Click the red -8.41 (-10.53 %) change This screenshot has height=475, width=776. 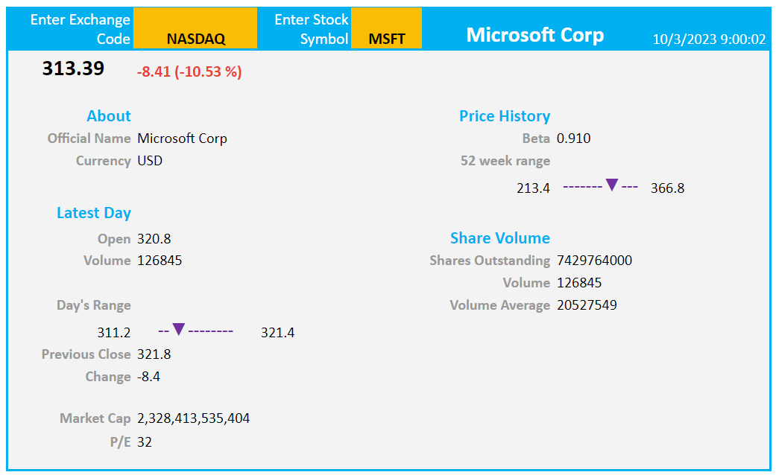click(189, 71)
